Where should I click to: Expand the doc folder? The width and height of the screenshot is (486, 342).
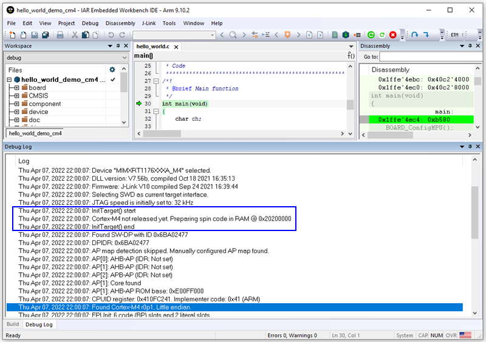point(17,120)
